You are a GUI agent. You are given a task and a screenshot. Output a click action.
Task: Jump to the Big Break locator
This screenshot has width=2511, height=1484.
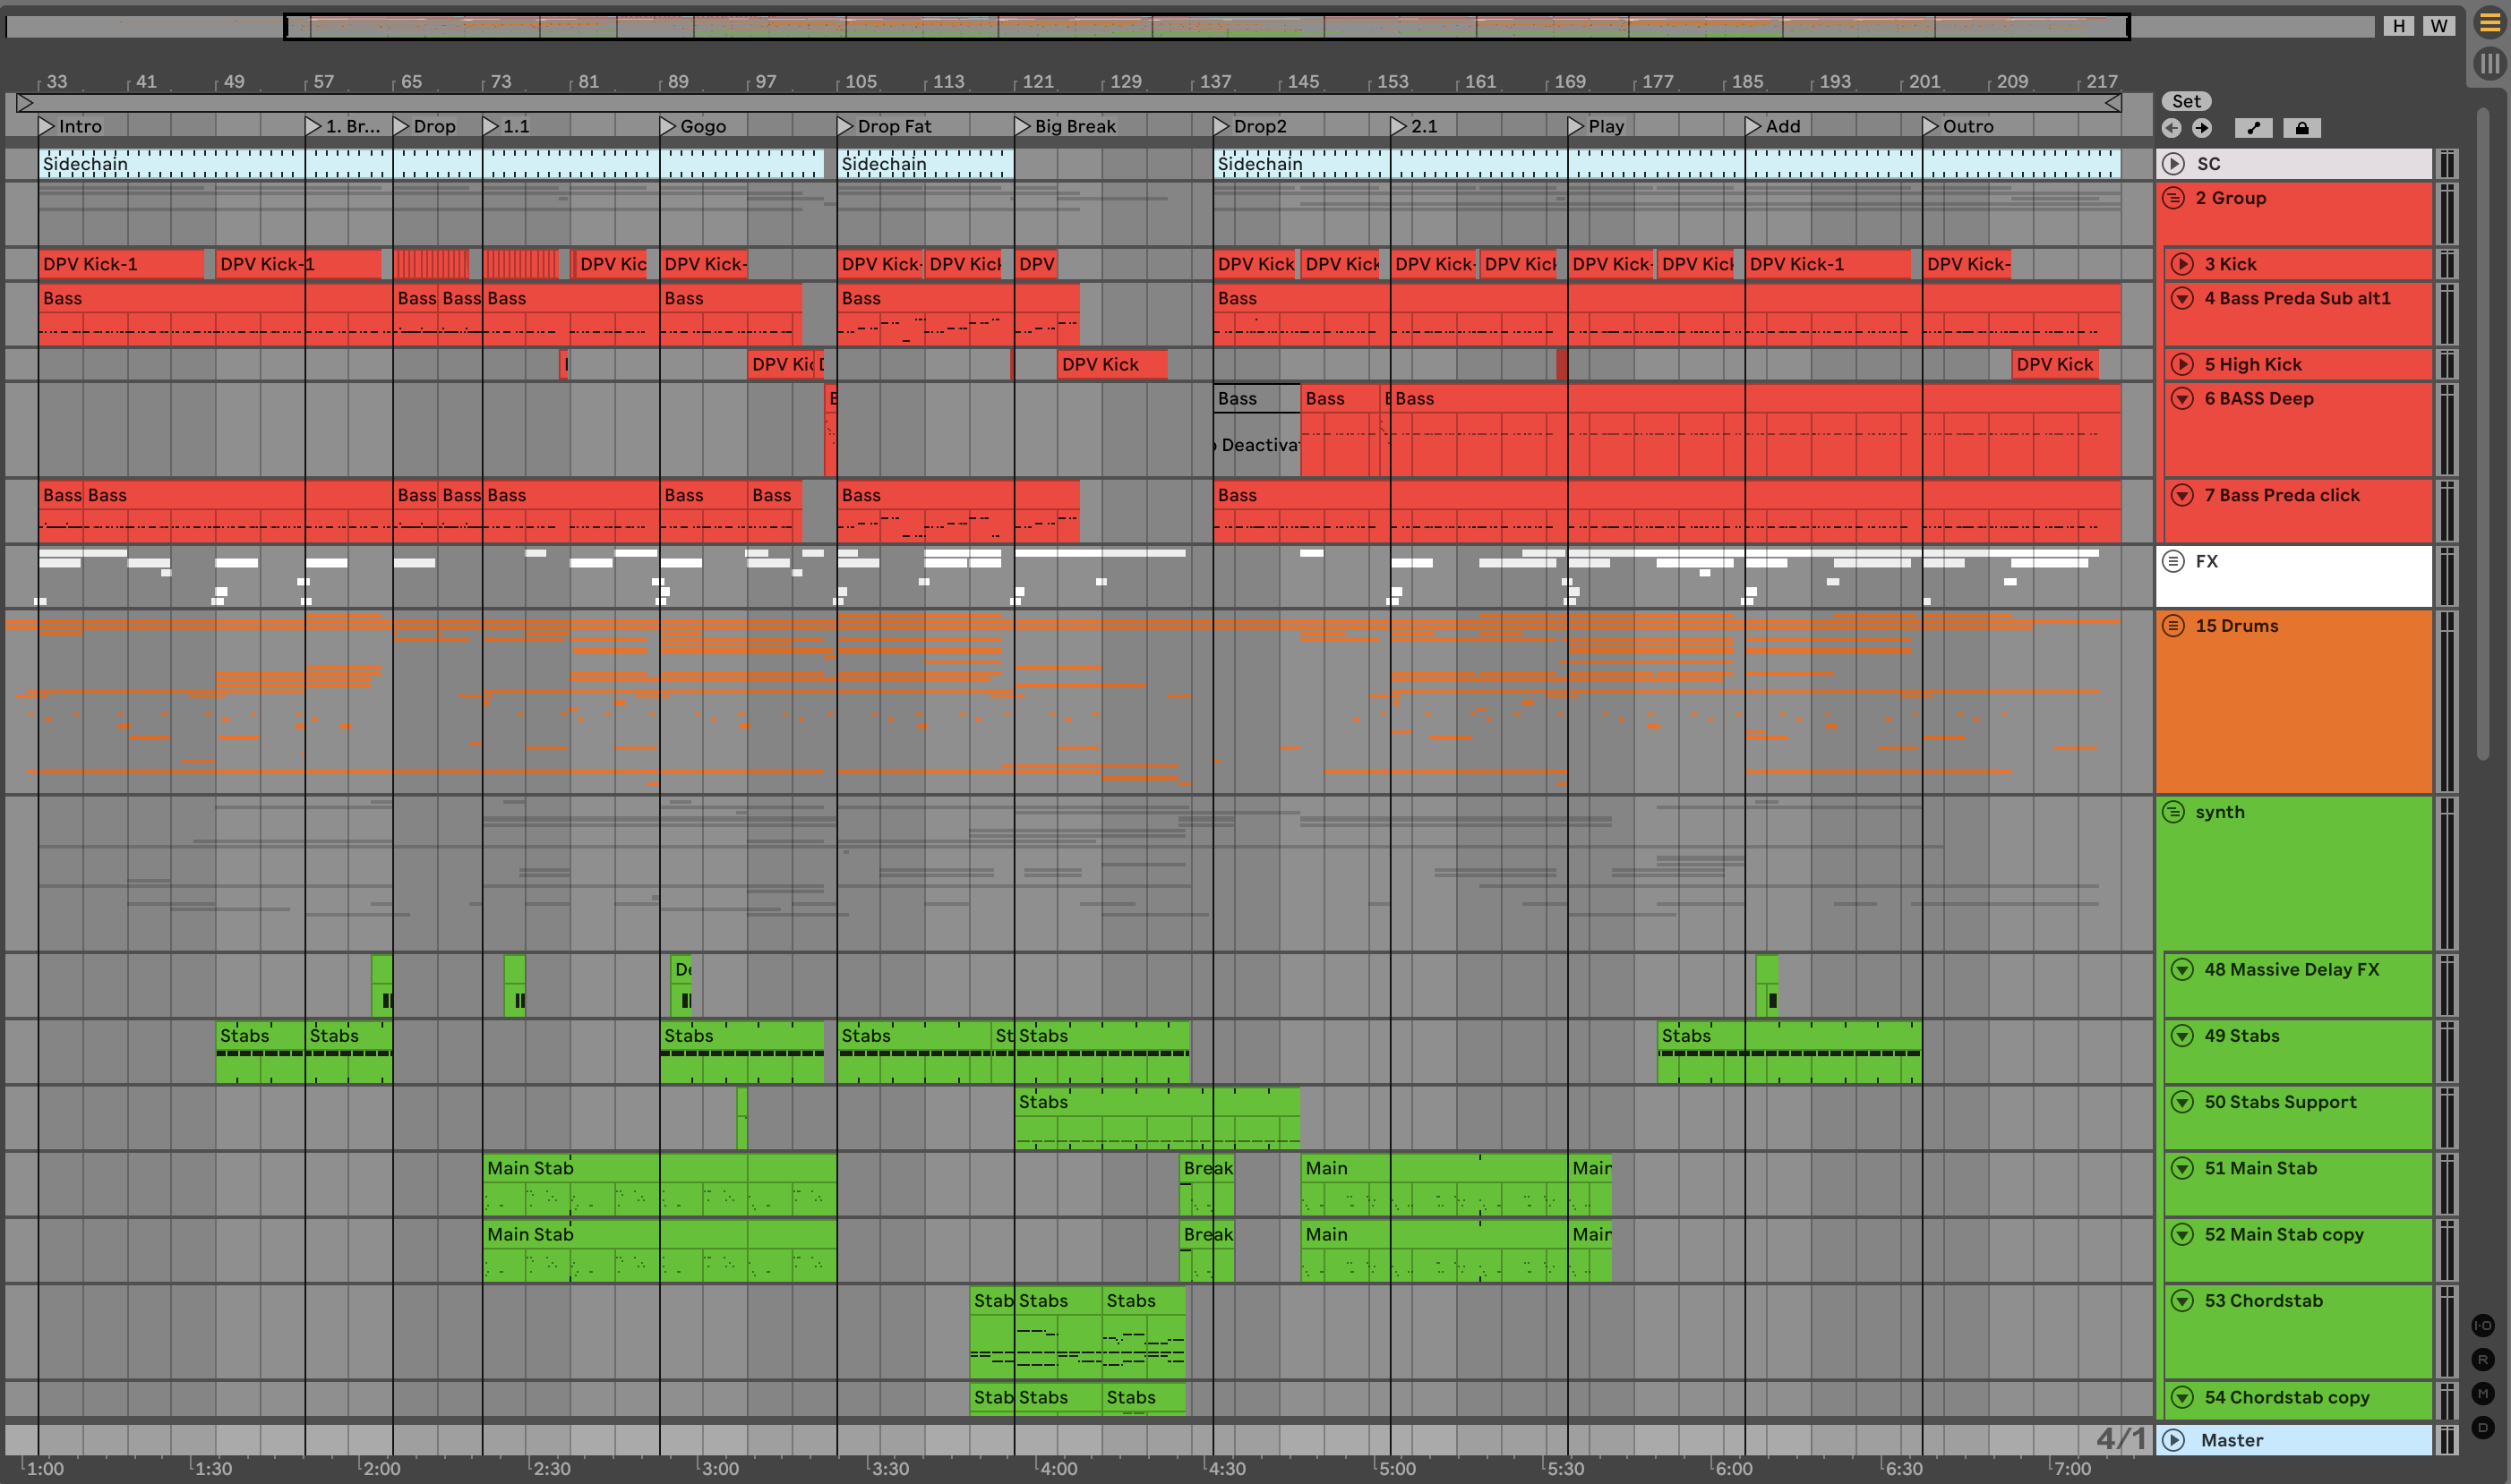click(1023, 126)
